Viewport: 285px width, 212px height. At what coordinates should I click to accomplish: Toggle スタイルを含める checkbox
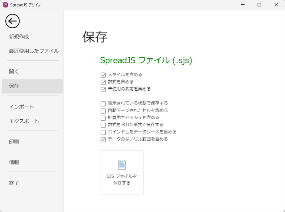point(103,75)
